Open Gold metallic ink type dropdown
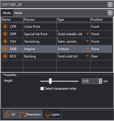114x121 pixels. [x=87, y=34]
